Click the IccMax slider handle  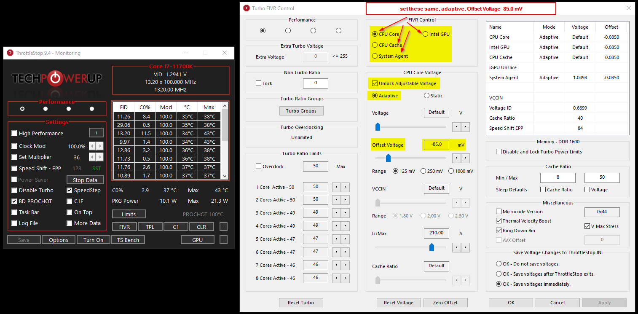432,247
